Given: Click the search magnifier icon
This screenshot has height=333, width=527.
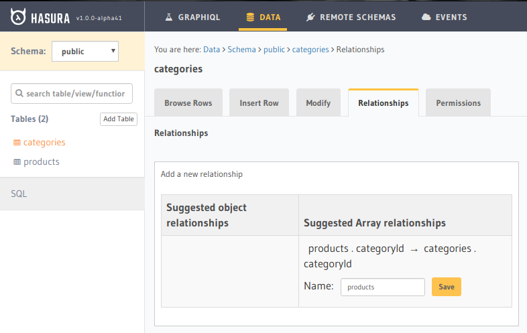Looking at the screenshot, I should click(x=19, y=94).
